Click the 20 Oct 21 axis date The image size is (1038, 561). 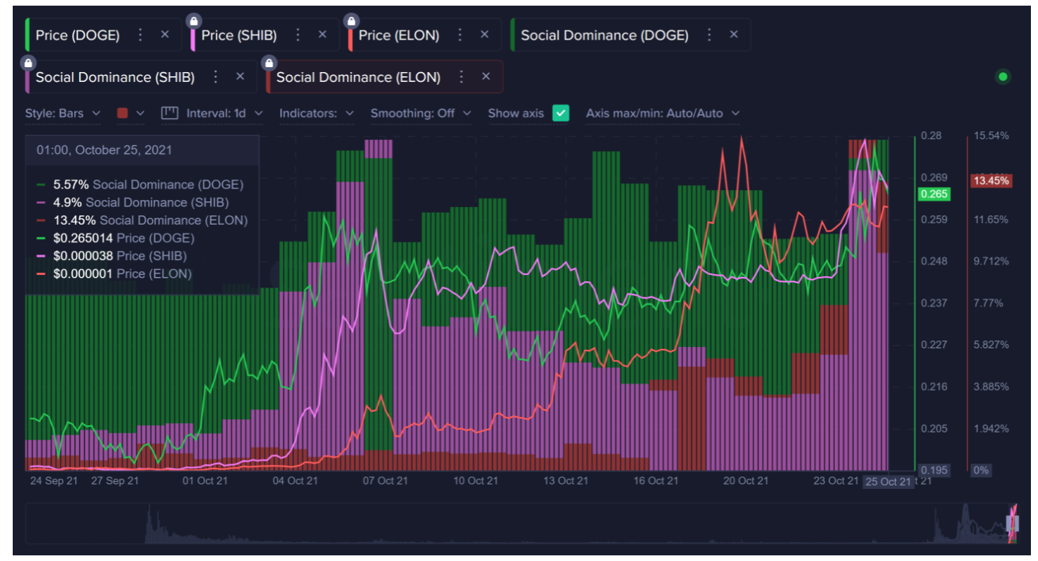(x=746, y=481)
